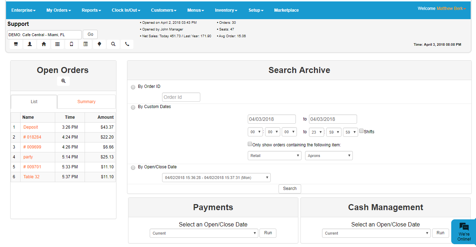Open the Aprons item dropdown
This screenshot has width=476, height=247.
tap(329, 156)
